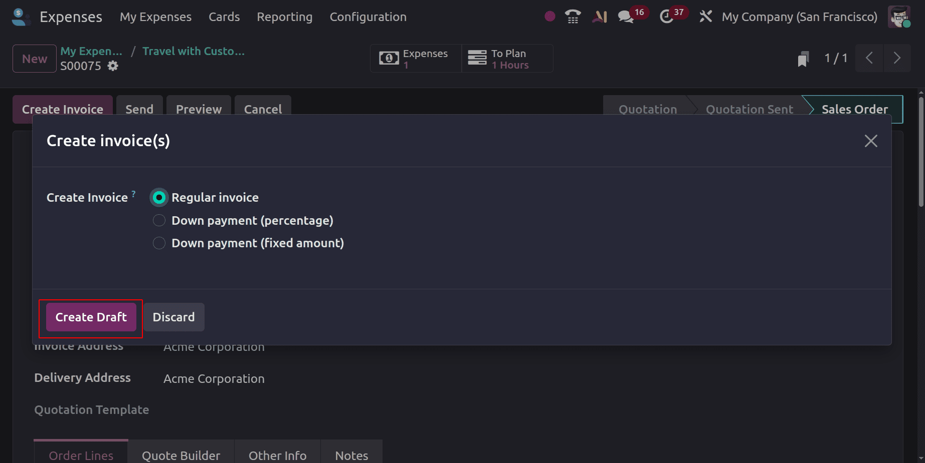This screenshot has height=463, width=925.
Task: Open the AI assistant icon in navbar
Action: click(600, 17)
